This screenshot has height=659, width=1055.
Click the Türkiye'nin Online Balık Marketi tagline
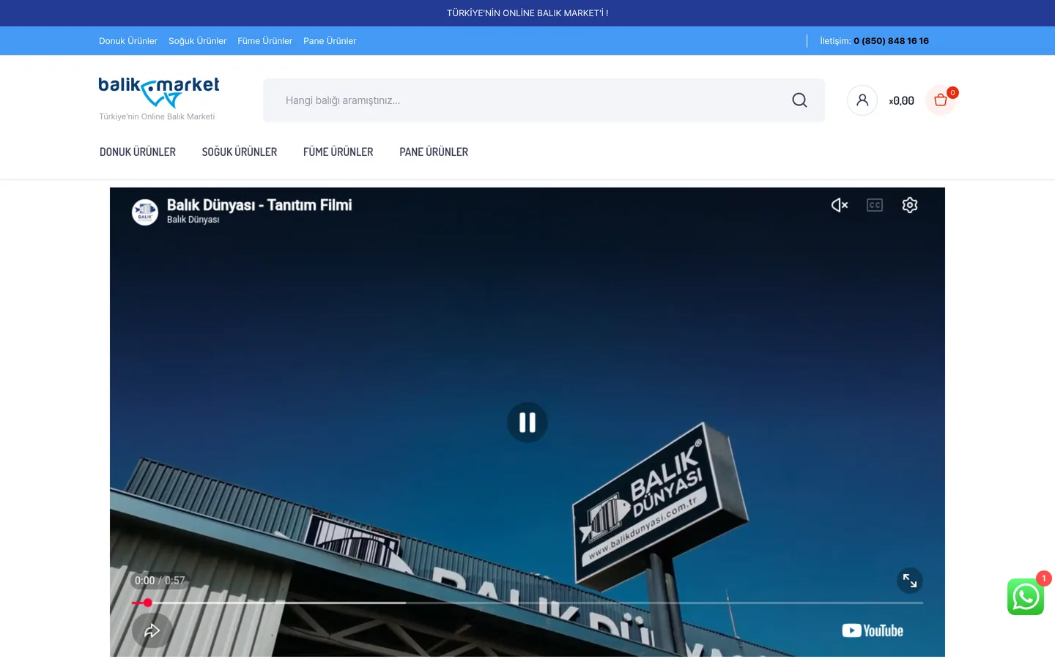pyautogui.click(x=157, y=116)
